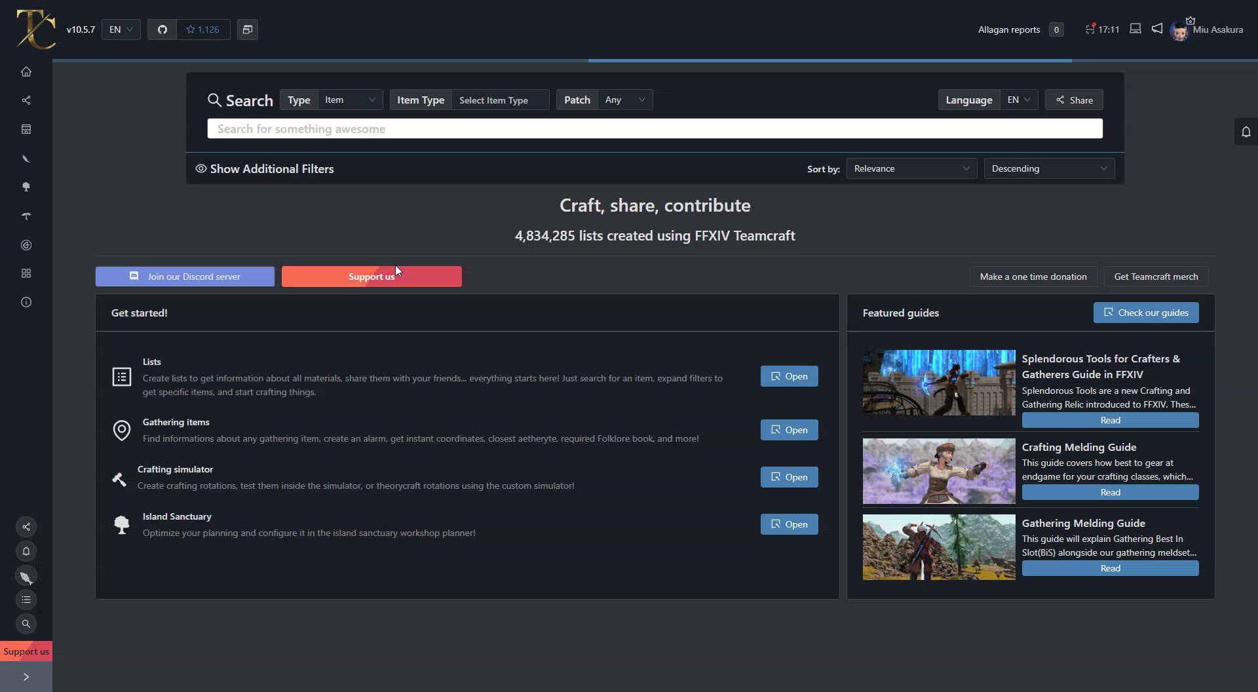Open the Island Sanctuary section

tap(789, 524)
